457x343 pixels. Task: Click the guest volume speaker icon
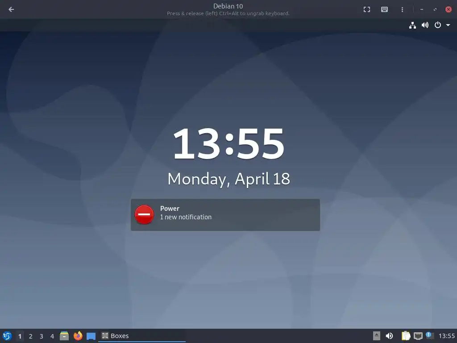coord(425,25)
